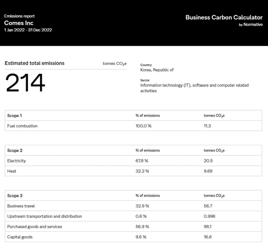Select the '16.6' Capital goods tonnes
Viewport: 268px width, 247px height.
(208, 237)
